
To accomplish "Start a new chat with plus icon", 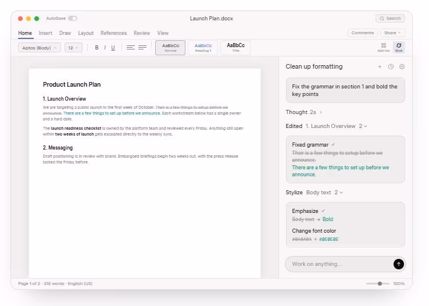I will point(380,66).
